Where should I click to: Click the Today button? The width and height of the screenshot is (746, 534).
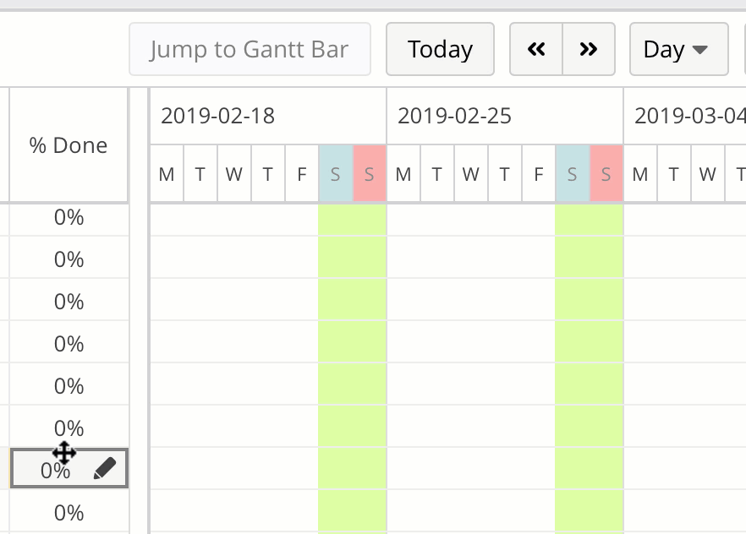(x=440, y=49)
